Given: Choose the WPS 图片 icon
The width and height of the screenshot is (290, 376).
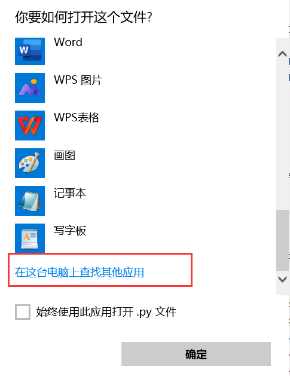Looking at the screenshot, I should 30,88.
